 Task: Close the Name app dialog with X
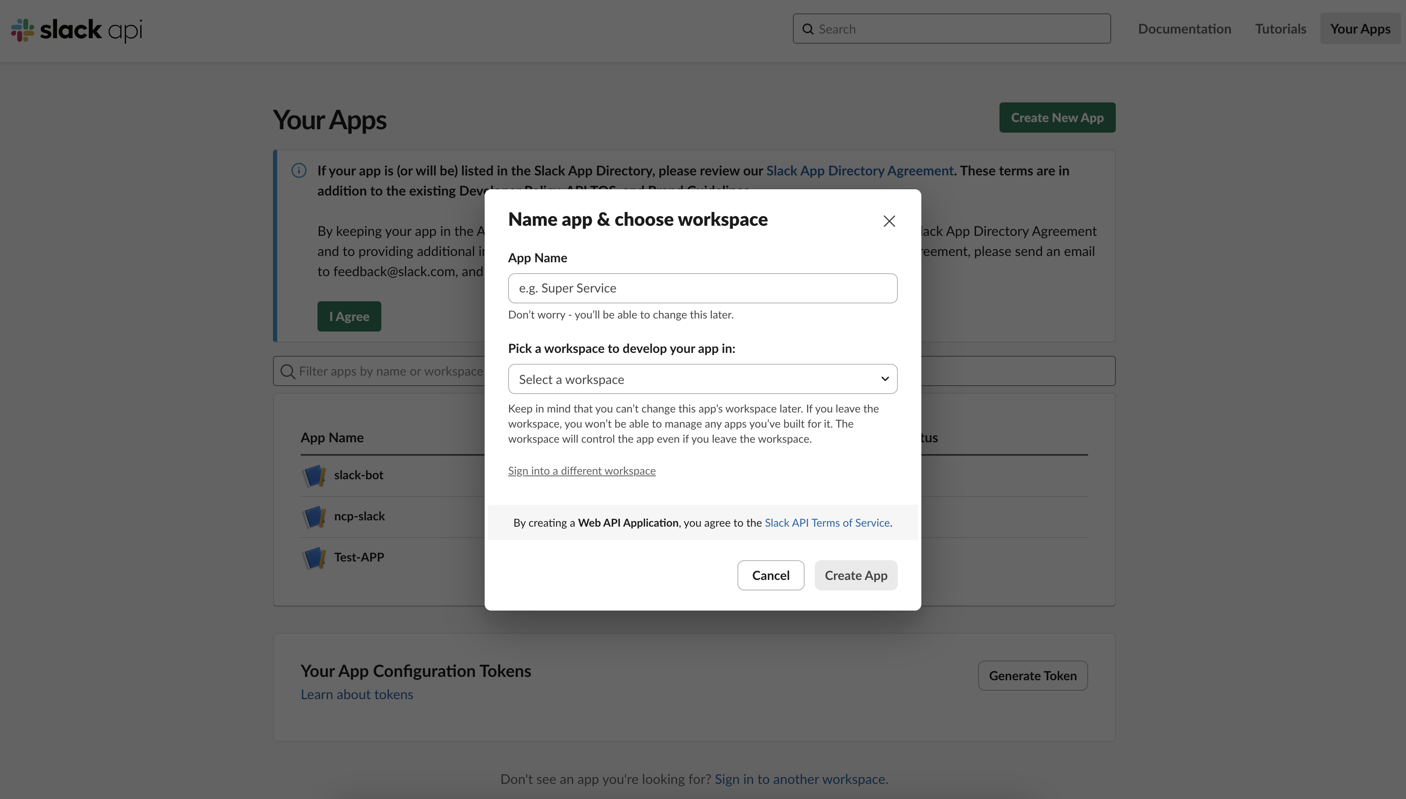(x=889, y=221)
